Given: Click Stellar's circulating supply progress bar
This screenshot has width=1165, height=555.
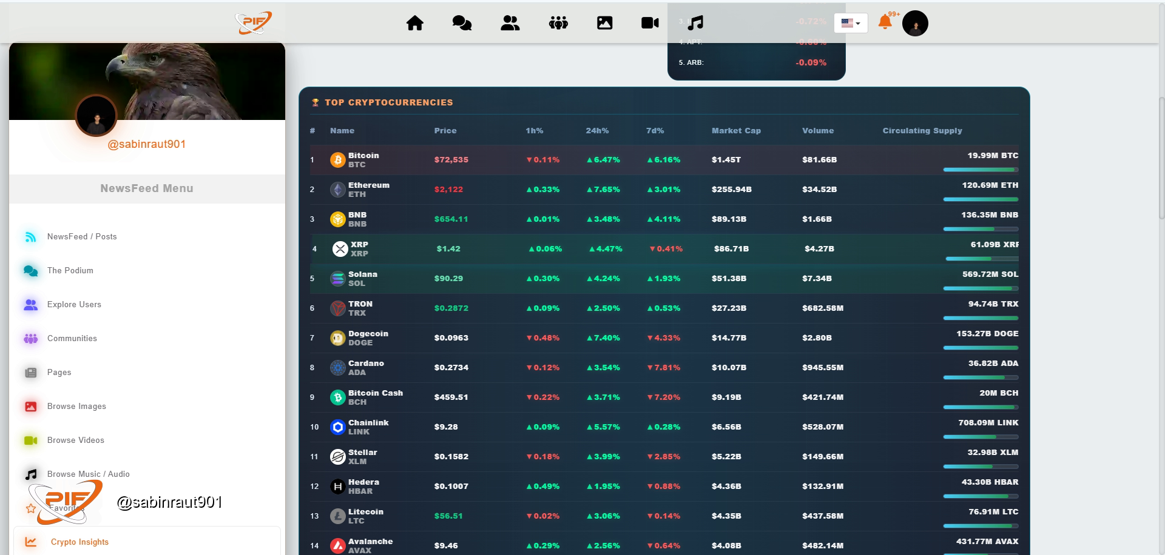Looking at the screenshot, I should [x=981, y=467].
